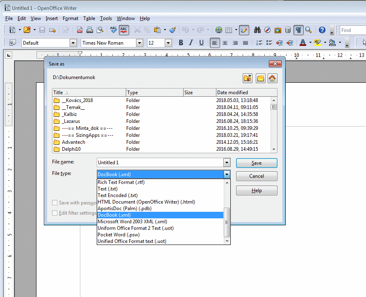Sort files by Date modified column
Screen dimensions: 366x297
coord(246,93)
